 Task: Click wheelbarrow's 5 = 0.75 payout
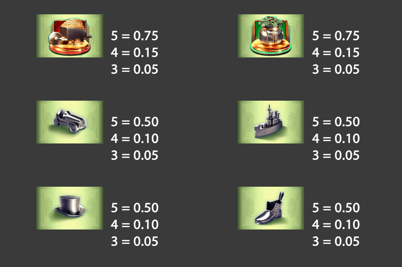pyautogui.click(x=134, y=36)
